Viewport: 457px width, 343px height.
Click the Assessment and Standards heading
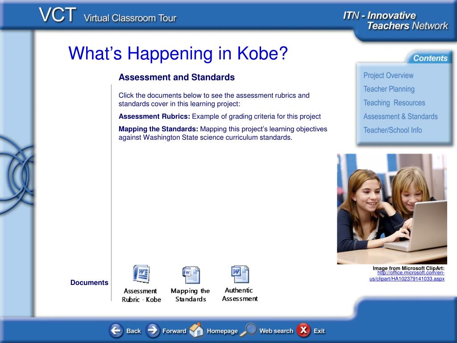tap(177, 77)
